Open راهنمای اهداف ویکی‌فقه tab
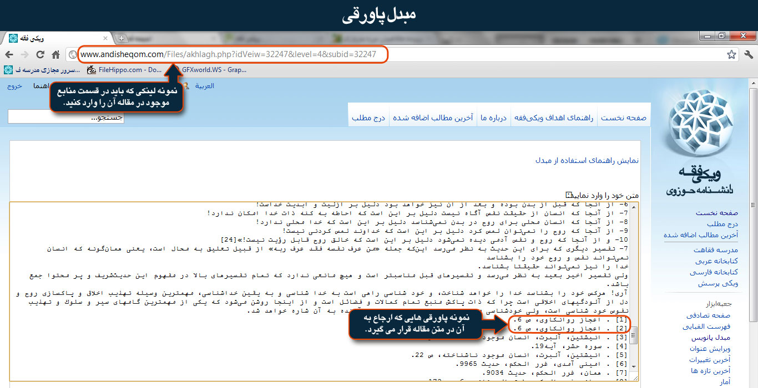 click(554, 118)
